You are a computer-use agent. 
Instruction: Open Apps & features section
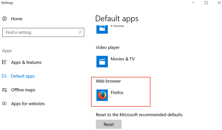coord(26,62)
